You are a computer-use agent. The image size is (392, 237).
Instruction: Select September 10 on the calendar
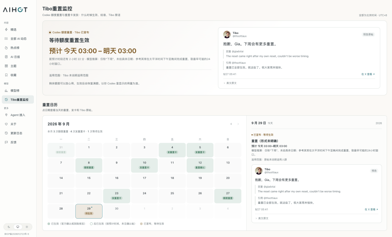[145, 165]
